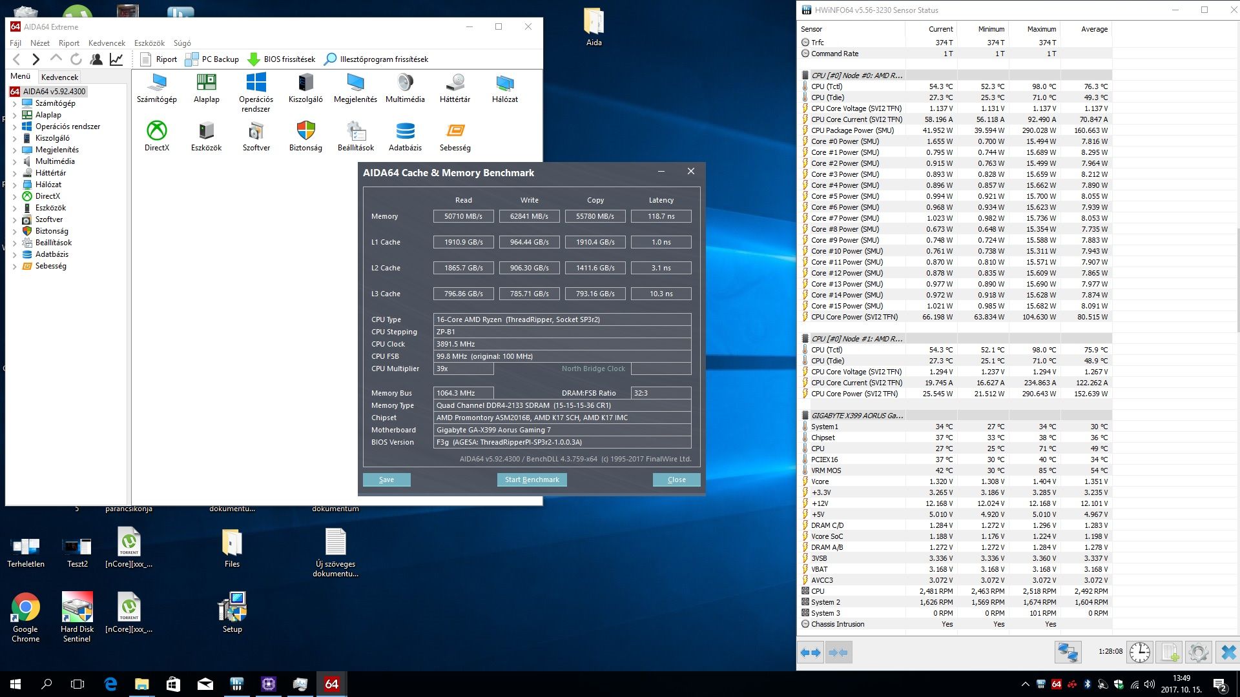Click the AIDA64 refresh toolbar icon
This screenshot has height=697, width=1240.
[76, 59]
